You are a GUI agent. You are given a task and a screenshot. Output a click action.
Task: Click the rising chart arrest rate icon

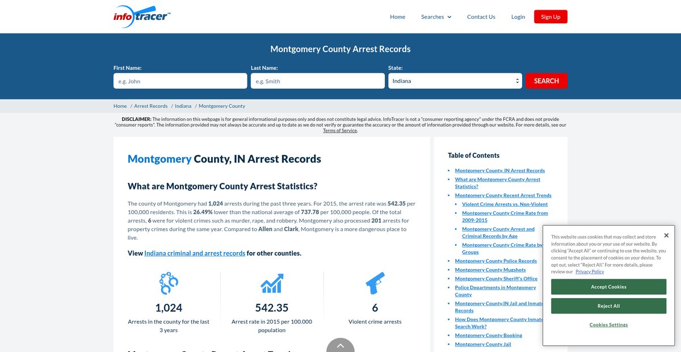[x=272, y=283]
